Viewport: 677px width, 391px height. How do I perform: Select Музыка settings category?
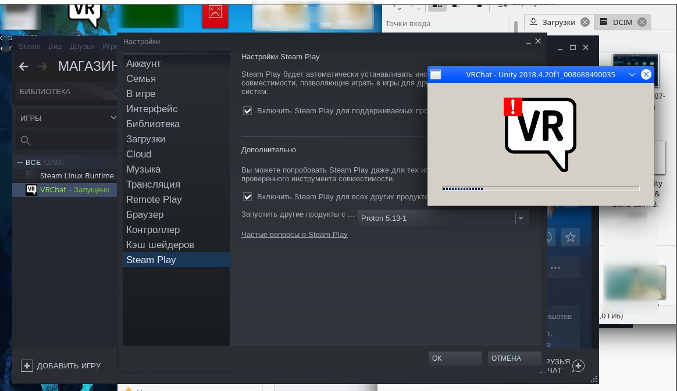176,169
